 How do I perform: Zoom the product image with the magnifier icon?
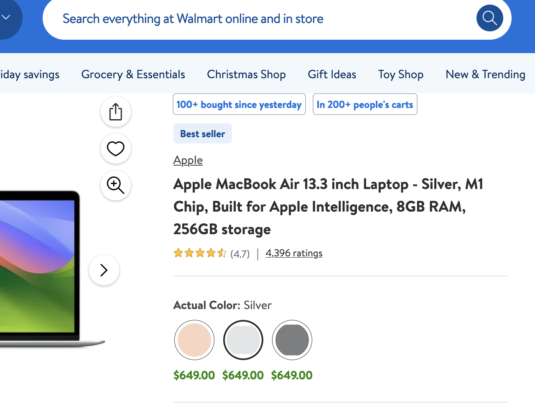click(x=115, y=185)
